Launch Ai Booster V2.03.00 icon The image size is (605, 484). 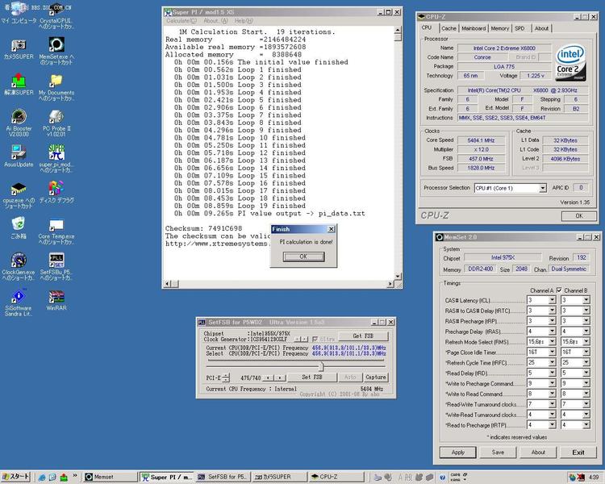(x=19, y=123)
